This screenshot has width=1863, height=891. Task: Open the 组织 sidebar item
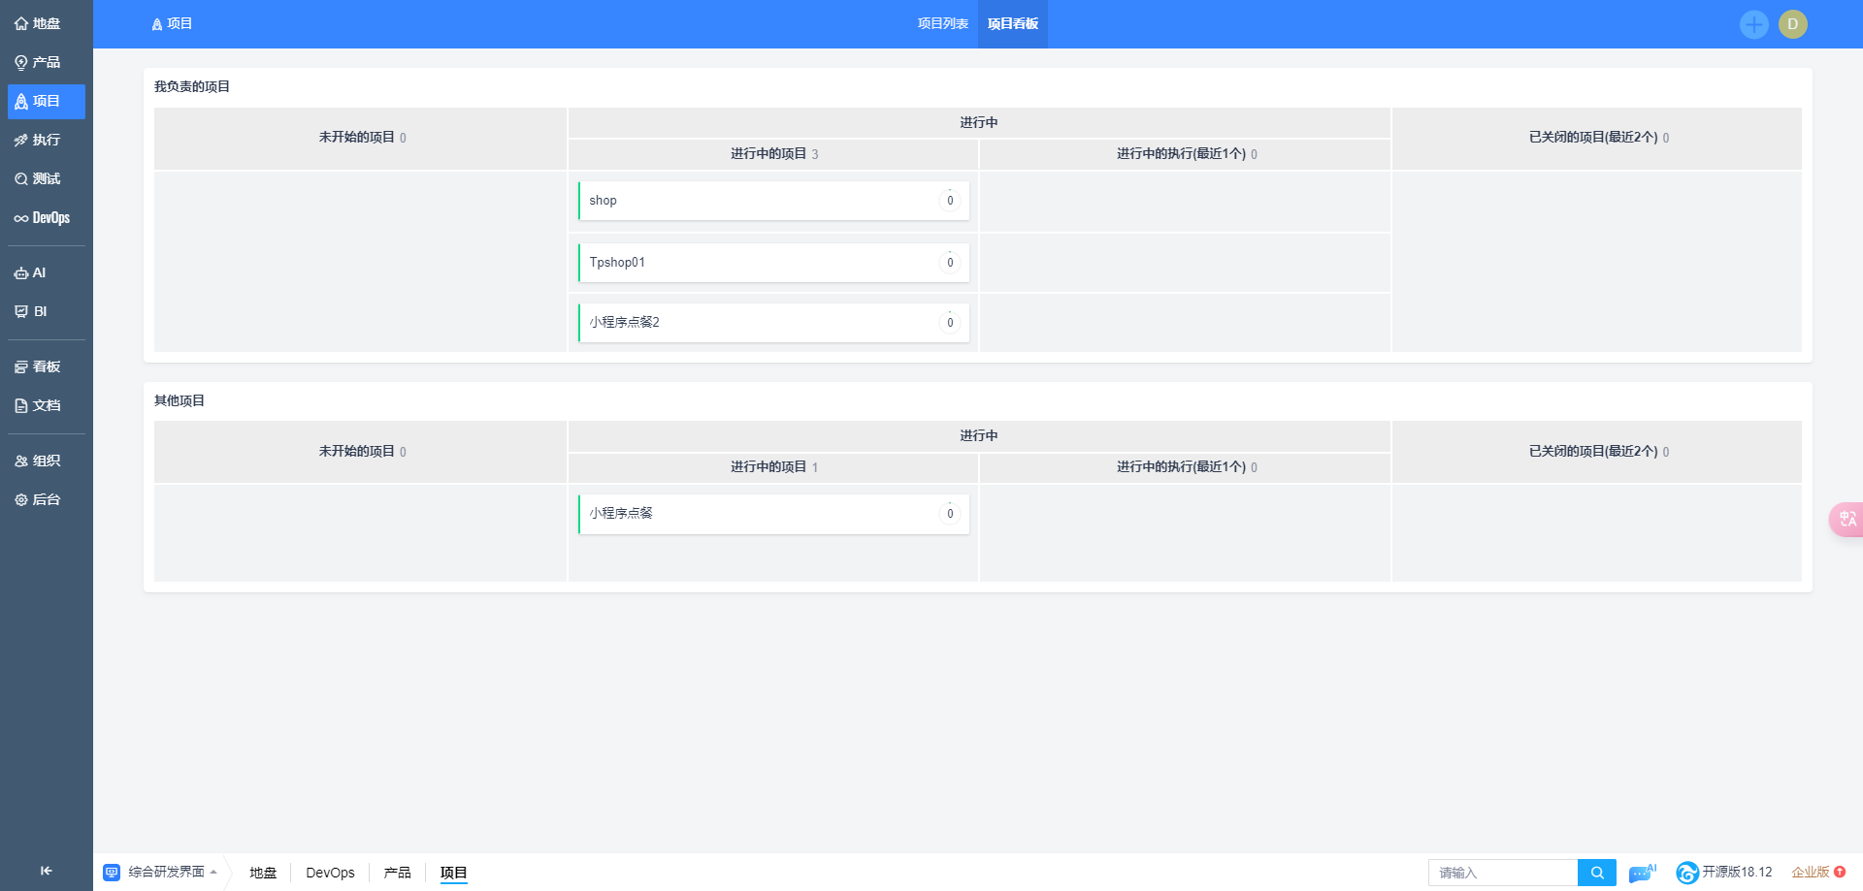pos(46,461)
